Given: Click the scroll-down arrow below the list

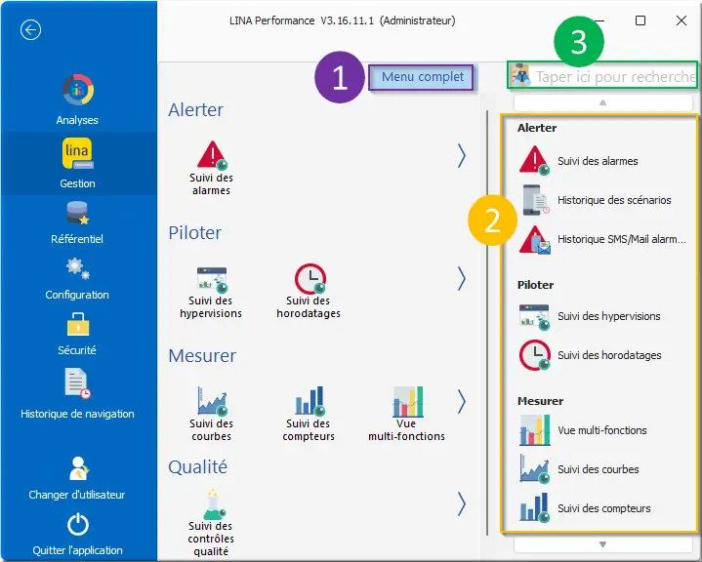Looking at the screenshot, I should click(603, 544).
